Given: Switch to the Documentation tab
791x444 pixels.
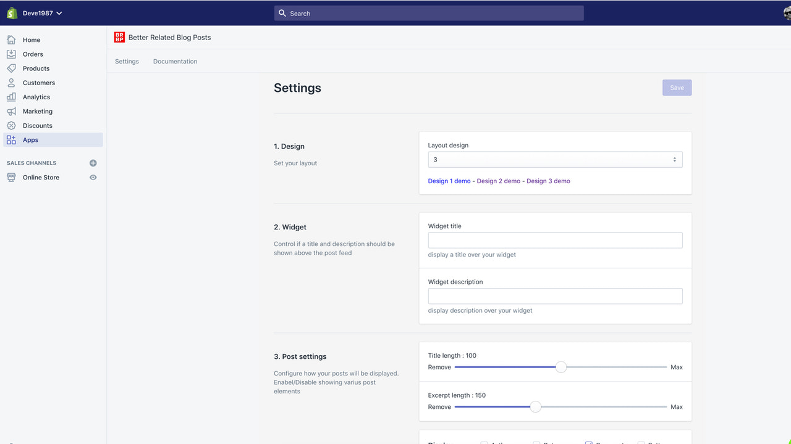Looking at the screenshot, I should (x=175, y=61).
